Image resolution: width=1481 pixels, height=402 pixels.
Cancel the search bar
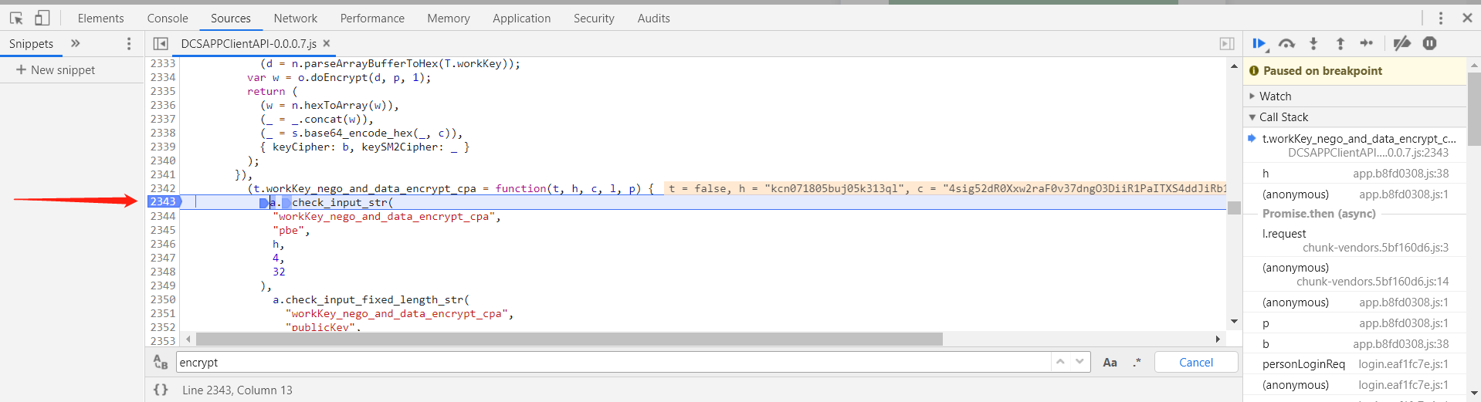point(1196,363)
